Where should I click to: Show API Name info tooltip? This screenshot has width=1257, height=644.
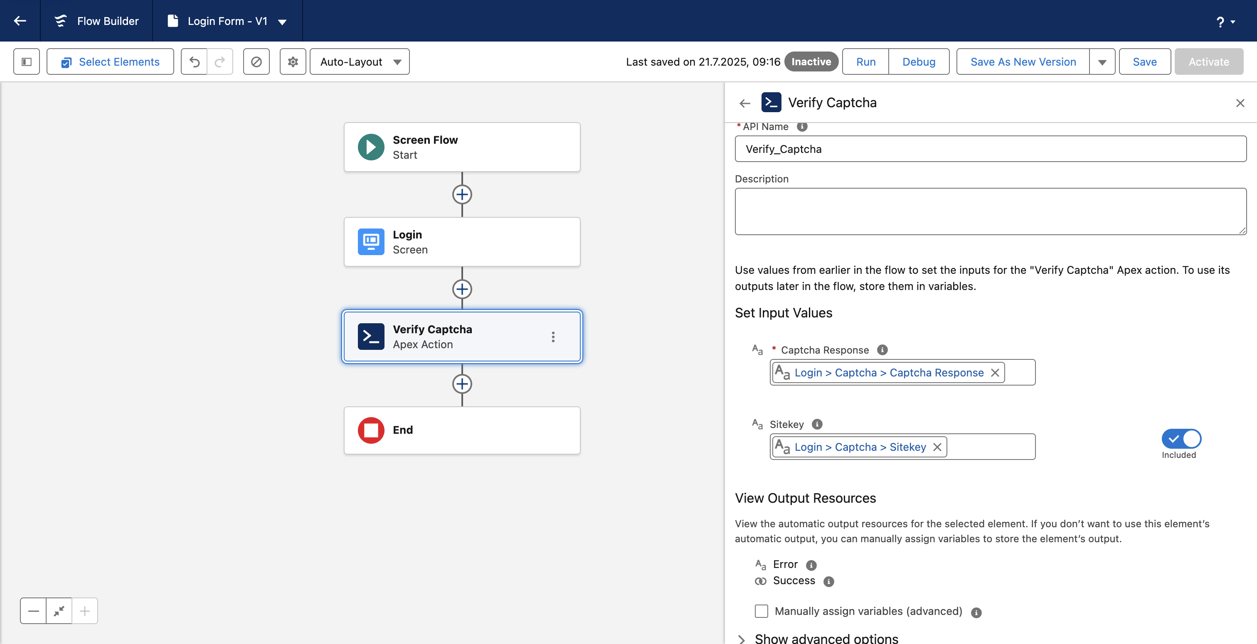tap(802, 127)
